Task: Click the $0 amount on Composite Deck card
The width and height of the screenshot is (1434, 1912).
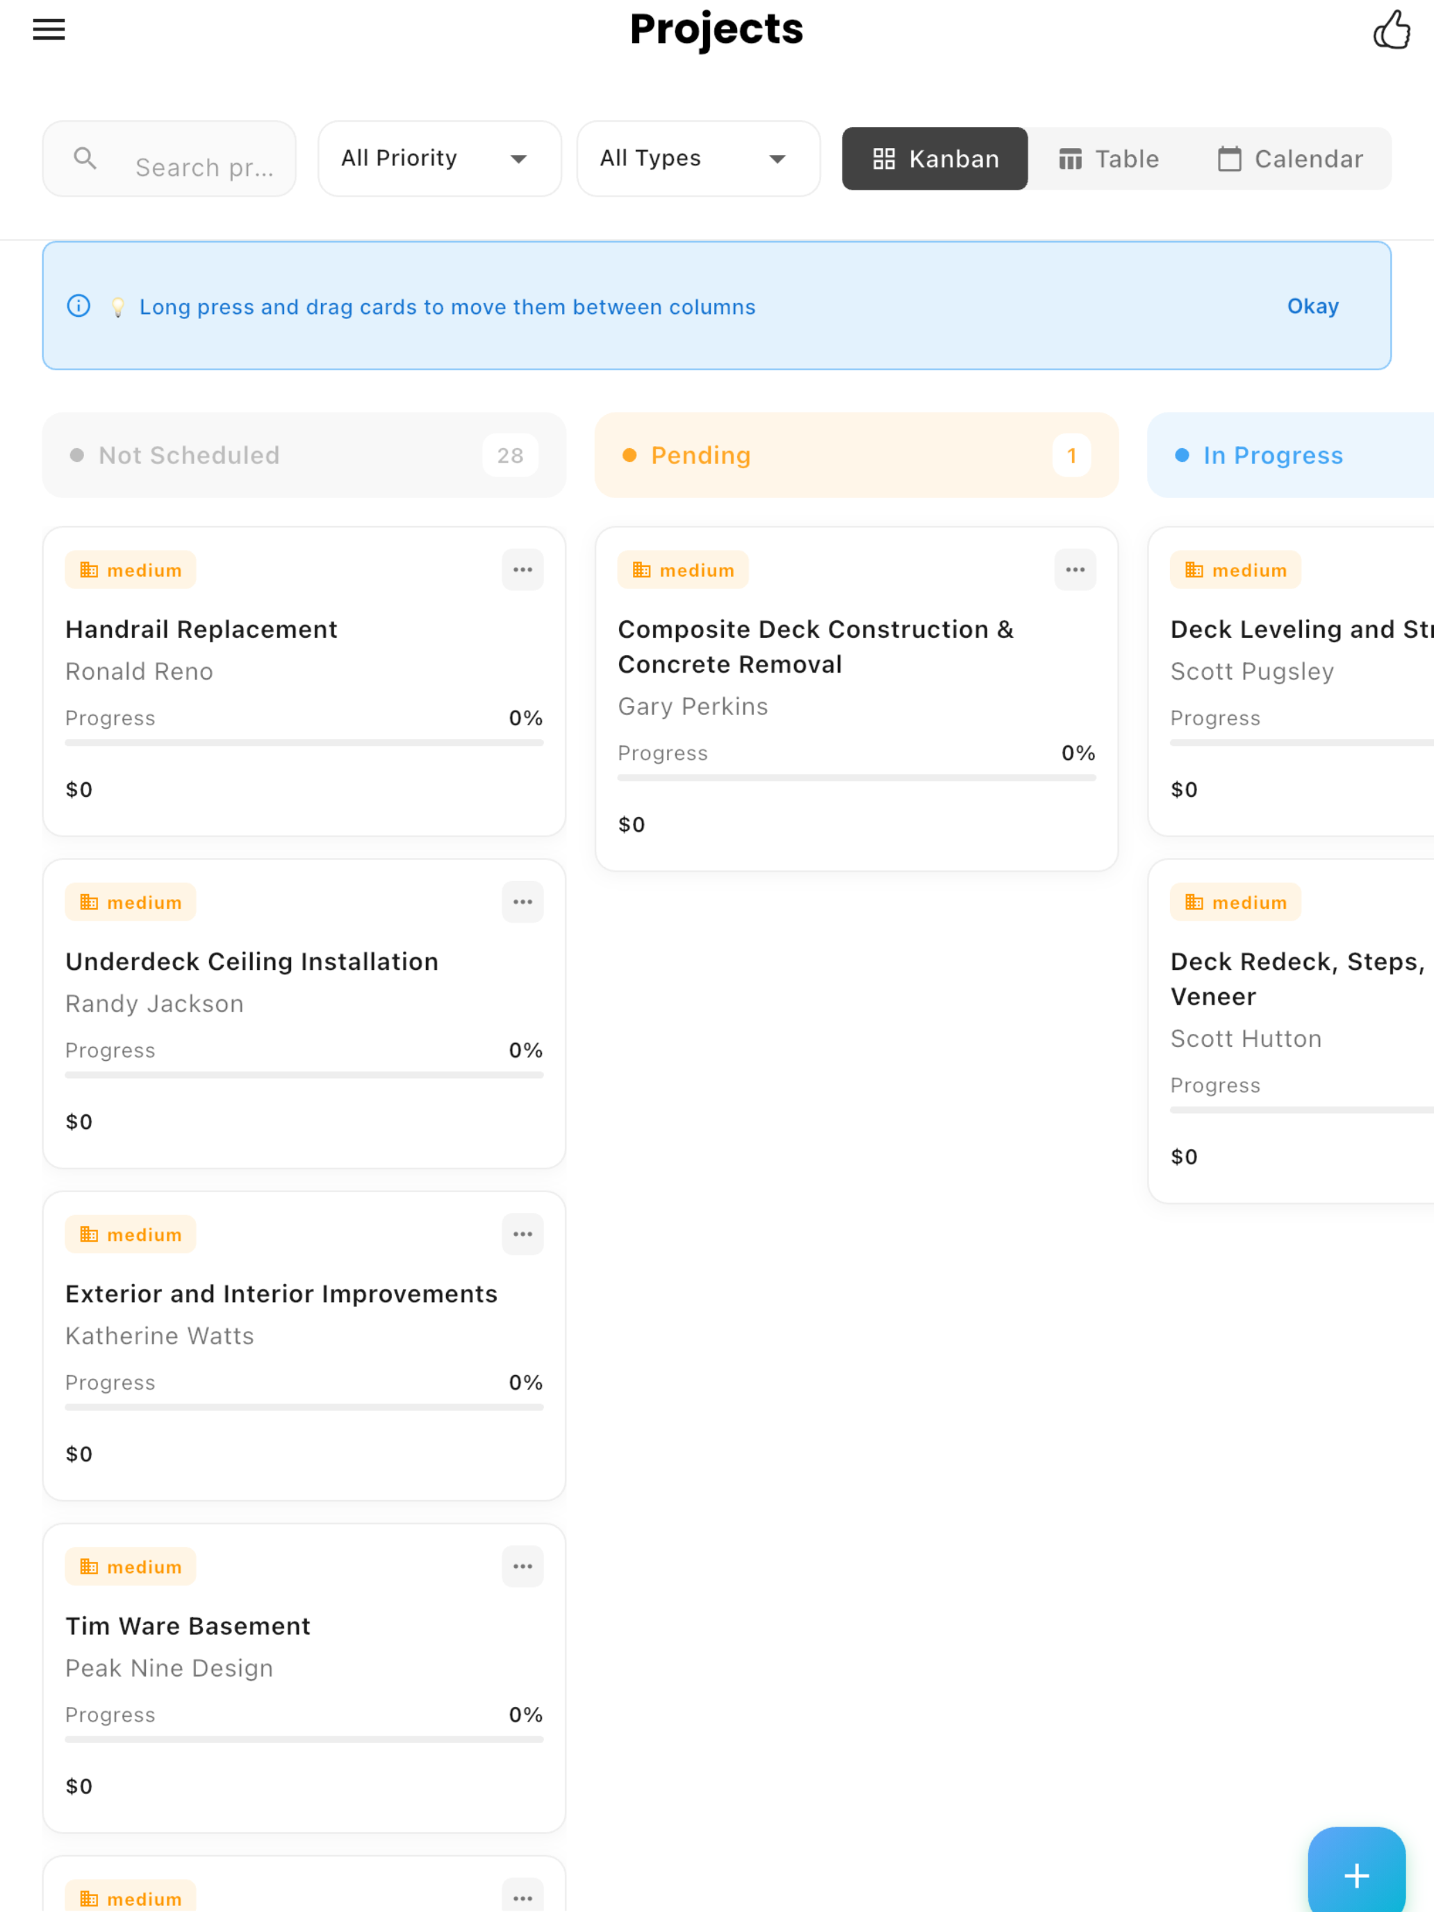Action: 632,825
